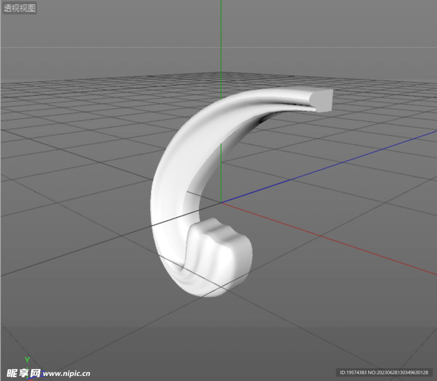Click the Y axis orientation gizmo
437x381 pixels.
point(27,360)
